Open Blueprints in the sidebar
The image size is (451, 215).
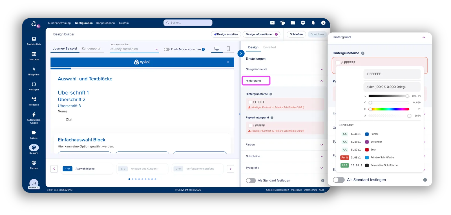[34, 71]
